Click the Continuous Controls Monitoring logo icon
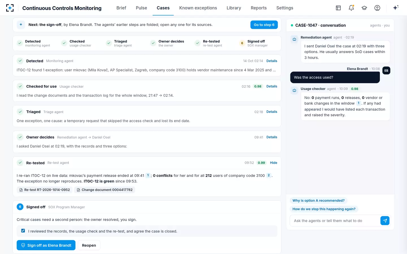The height and width of the screenshot is (254, 407). 10,8
